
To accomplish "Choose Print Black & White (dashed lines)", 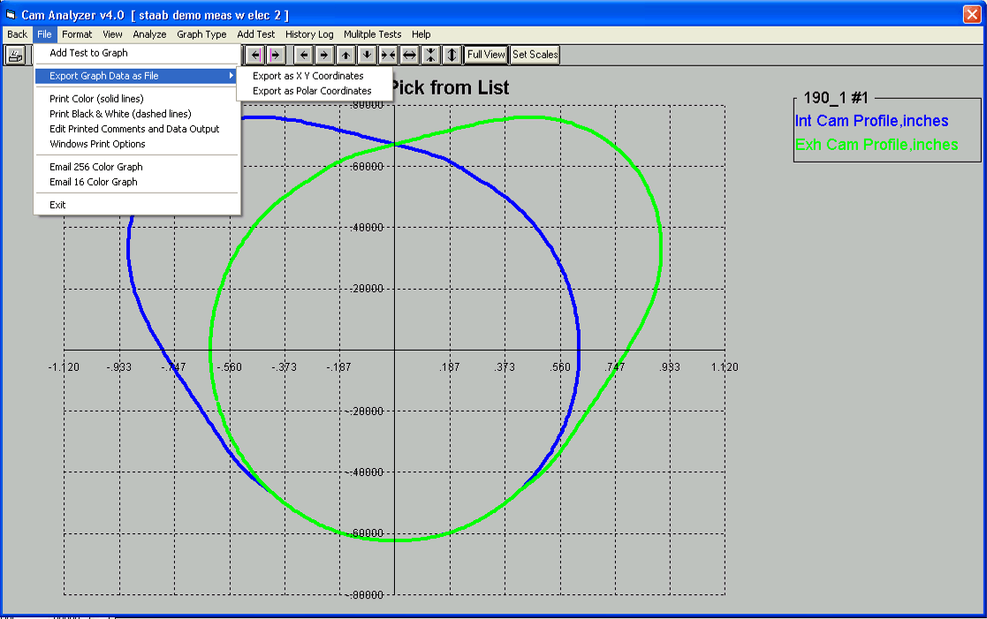I will (x=137, y=114).
